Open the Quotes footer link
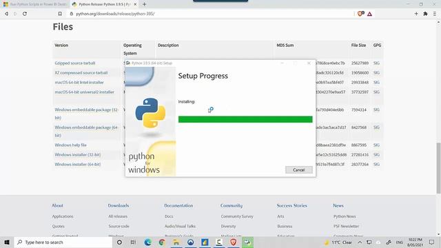Viewport: 441px width, 248px height. (58, 226)
